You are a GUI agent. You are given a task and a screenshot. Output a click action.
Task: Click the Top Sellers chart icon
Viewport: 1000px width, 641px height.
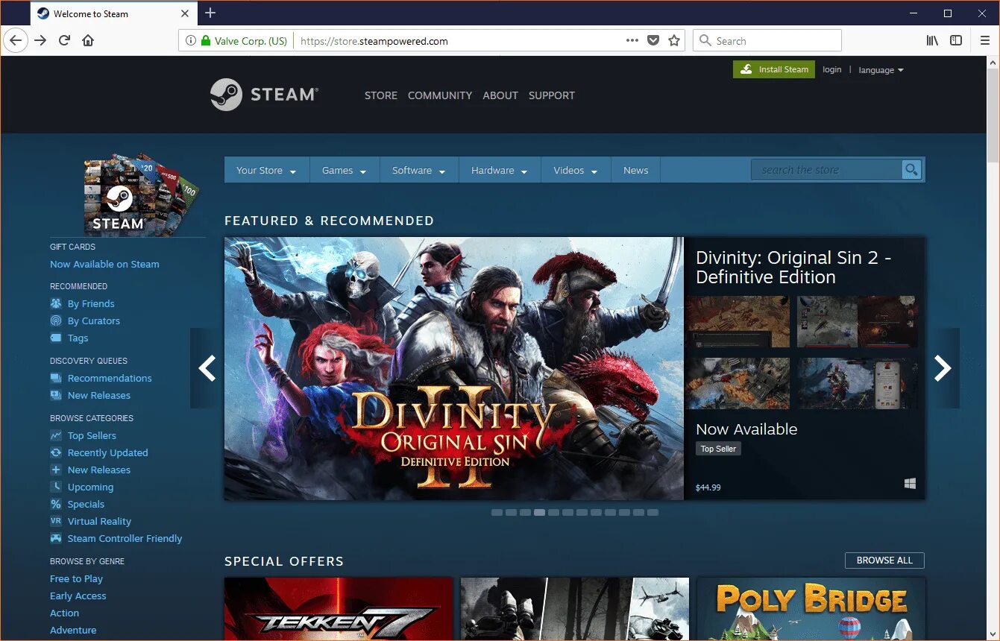coord(56,435)
